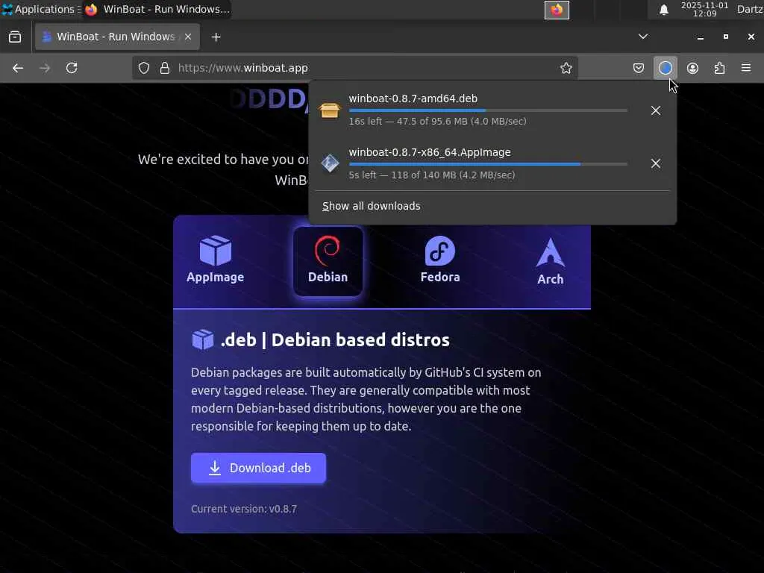Open the Firefox hamburger menu
This screenshot has height=573, width=764.
point(746,68)
